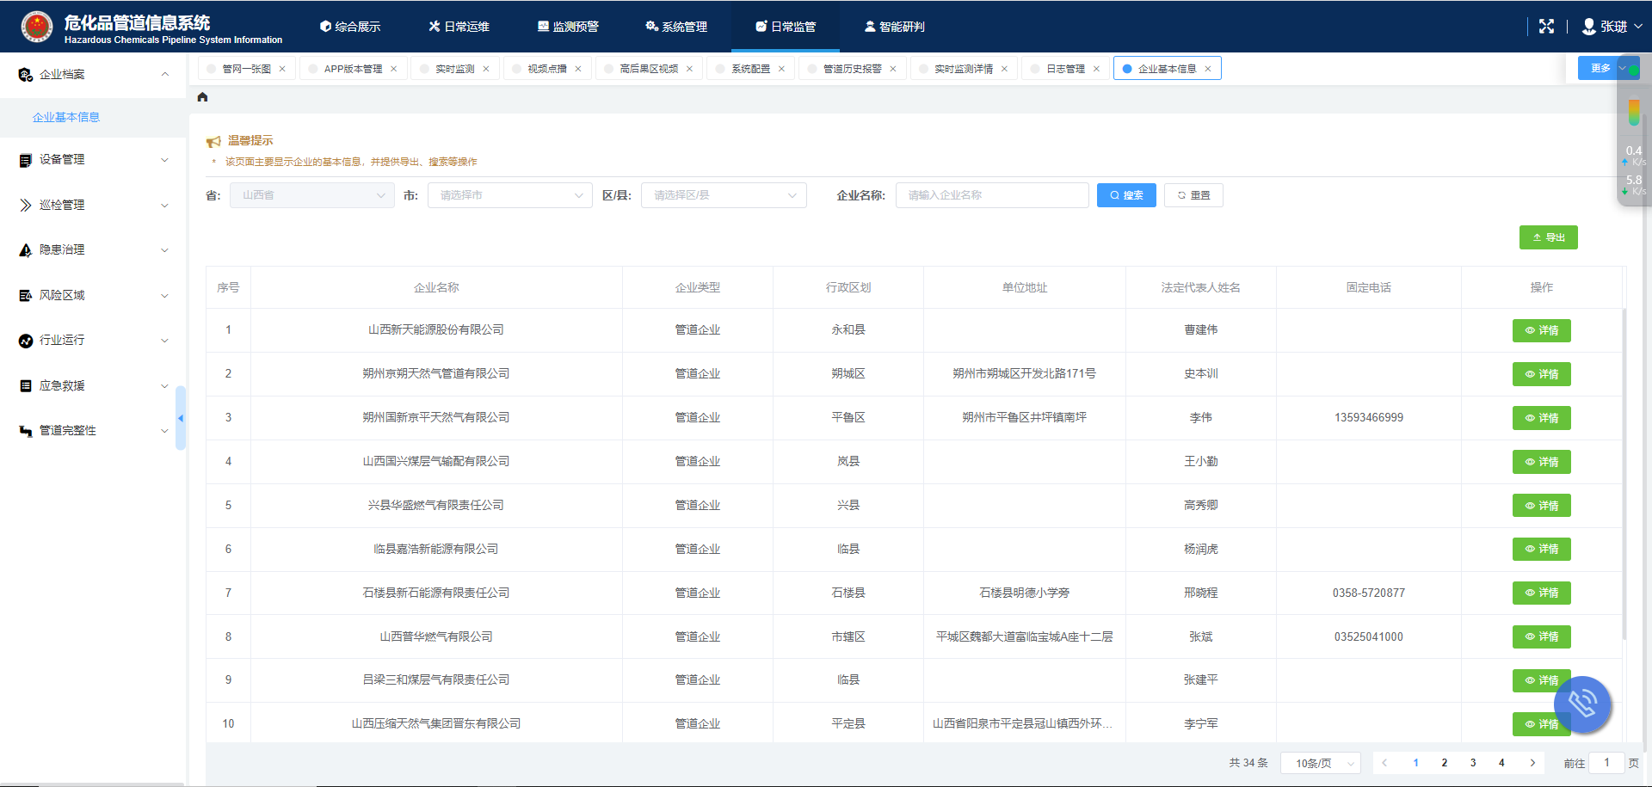Click the 企业名称 search input field
This screenshot has width=1652, height=787.
tap(992, 195)
